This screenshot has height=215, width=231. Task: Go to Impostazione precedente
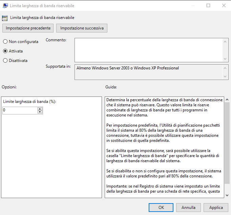[x=28, y=28]
